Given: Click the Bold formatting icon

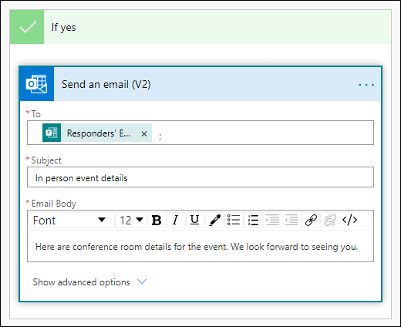Looking at the screenshot, I should (157, 220).
